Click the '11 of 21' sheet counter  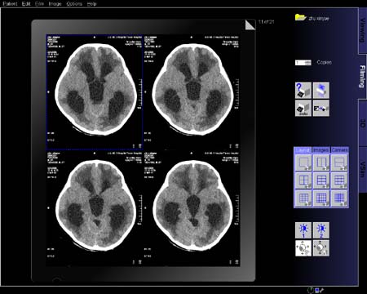(266, 22)
